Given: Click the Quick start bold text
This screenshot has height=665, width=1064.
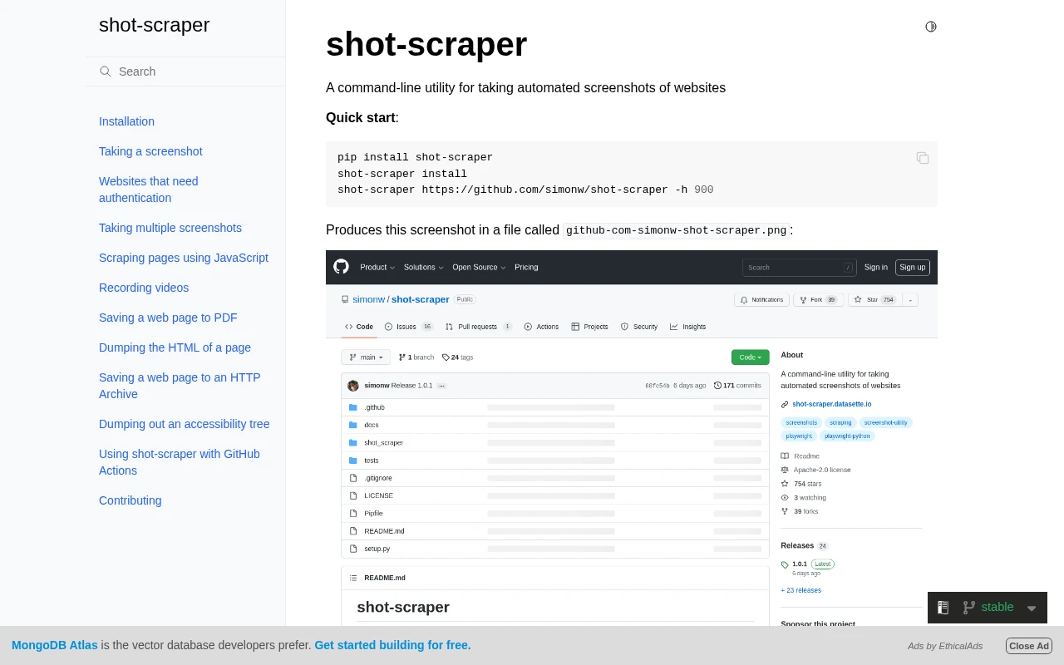Looking at the screenshot, I should [361, 117].
